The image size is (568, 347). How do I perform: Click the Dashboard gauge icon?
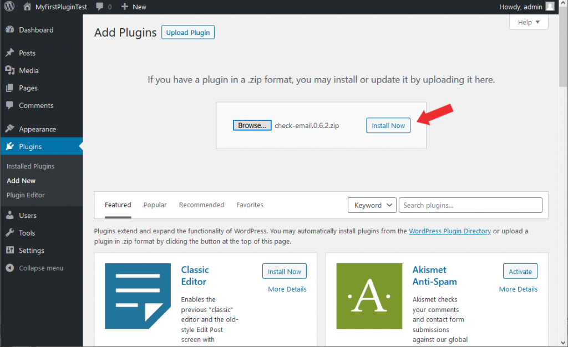pyautogui.click(x=9, y=30)
